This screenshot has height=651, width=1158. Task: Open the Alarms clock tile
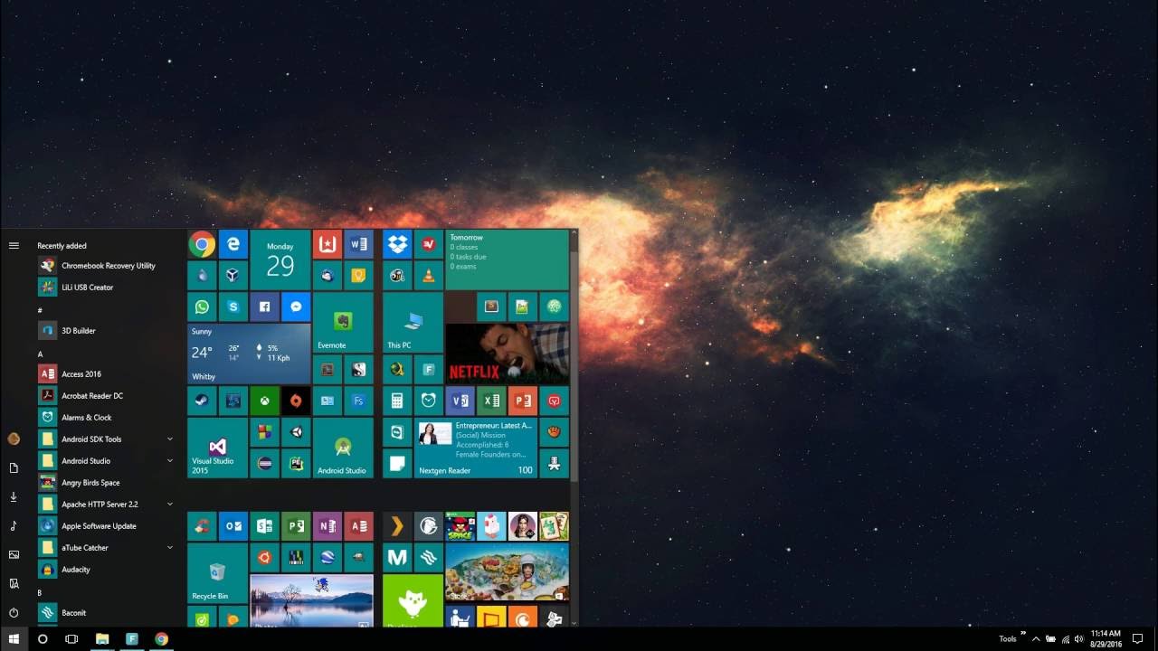click(429, 401)
